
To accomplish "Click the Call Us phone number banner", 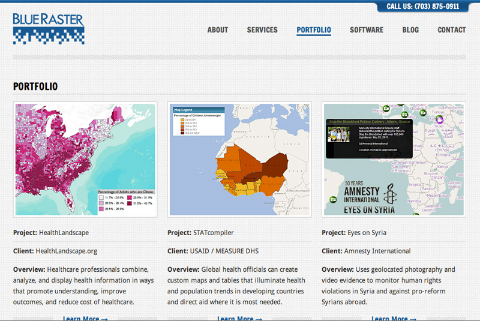I will pyautogui.click(x=423, y=7).
